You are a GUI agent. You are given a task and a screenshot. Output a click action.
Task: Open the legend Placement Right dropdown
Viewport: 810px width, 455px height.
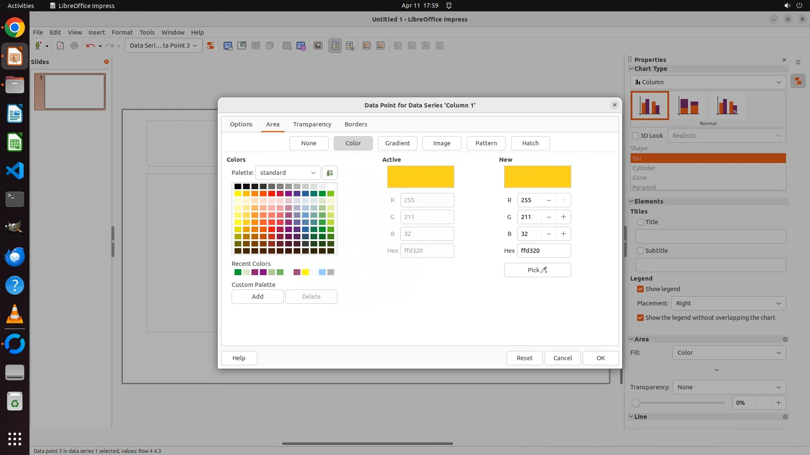[x=728, y=303]
